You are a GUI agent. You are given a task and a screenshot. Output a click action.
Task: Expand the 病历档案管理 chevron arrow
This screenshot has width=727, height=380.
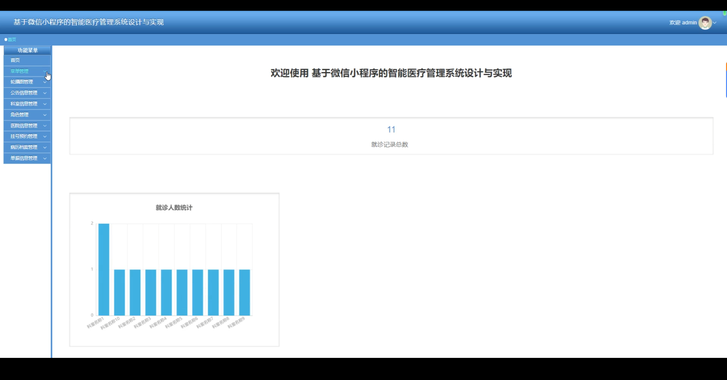[45, 147]
